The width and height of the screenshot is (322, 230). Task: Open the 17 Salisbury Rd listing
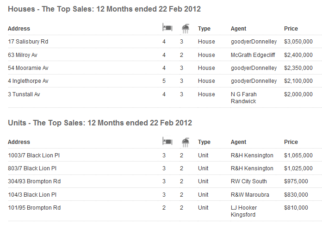tap(28, 42)
